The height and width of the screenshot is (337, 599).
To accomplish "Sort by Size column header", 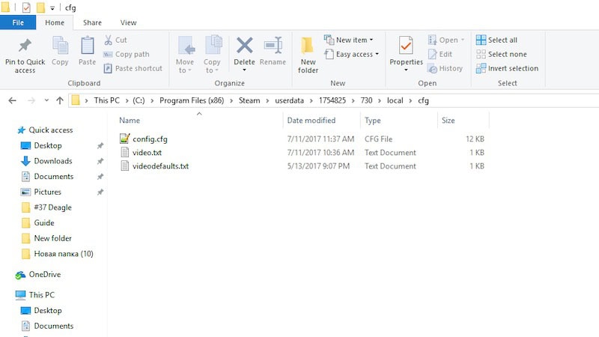I will 448,121.
